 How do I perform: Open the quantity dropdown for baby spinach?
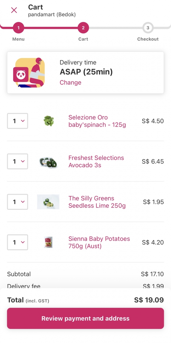tap(17, 121)
